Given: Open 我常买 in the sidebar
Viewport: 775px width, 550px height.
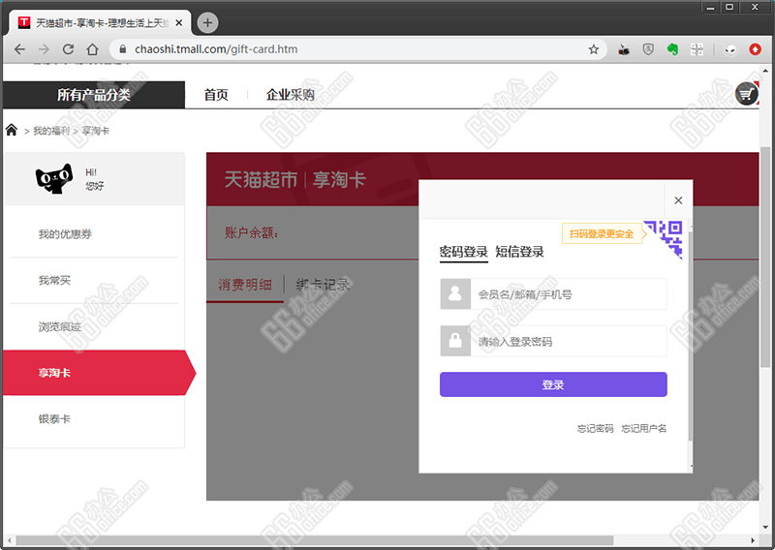Looking at the screenshot, I should (x=54, y=280).
